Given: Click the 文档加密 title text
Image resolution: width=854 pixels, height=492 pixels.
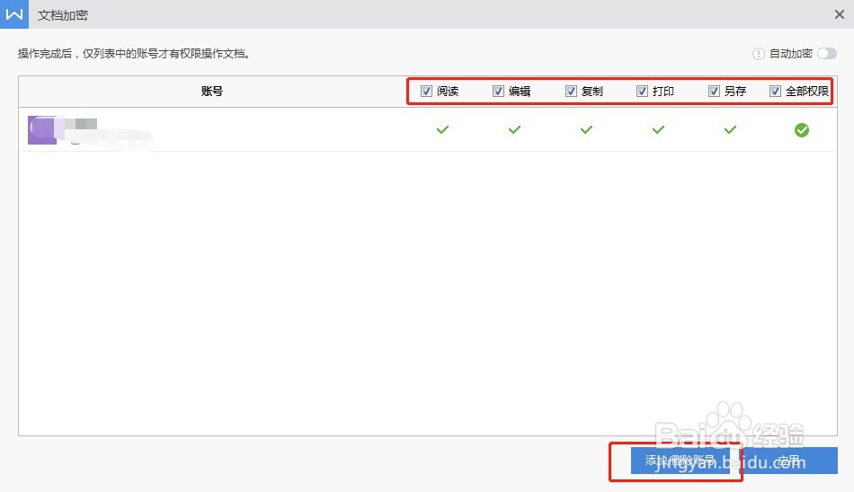Looking at the screenshot, I should click(x=63, y=15).
